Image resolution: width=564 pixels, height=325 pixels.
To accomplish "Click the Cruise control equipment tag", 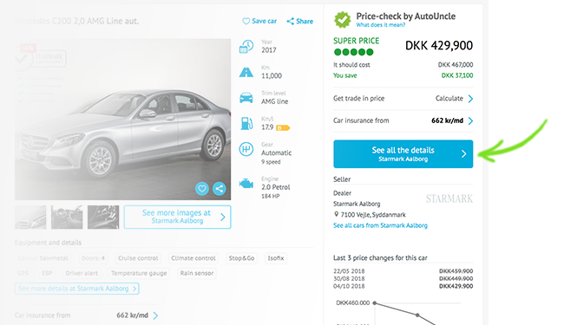I will [138, 258].
